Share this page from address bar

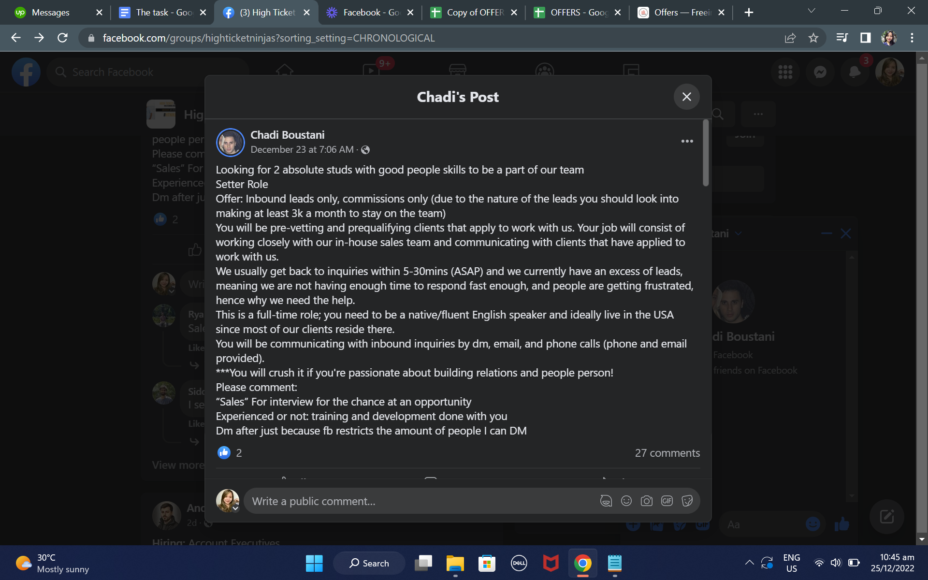[790, 38]
